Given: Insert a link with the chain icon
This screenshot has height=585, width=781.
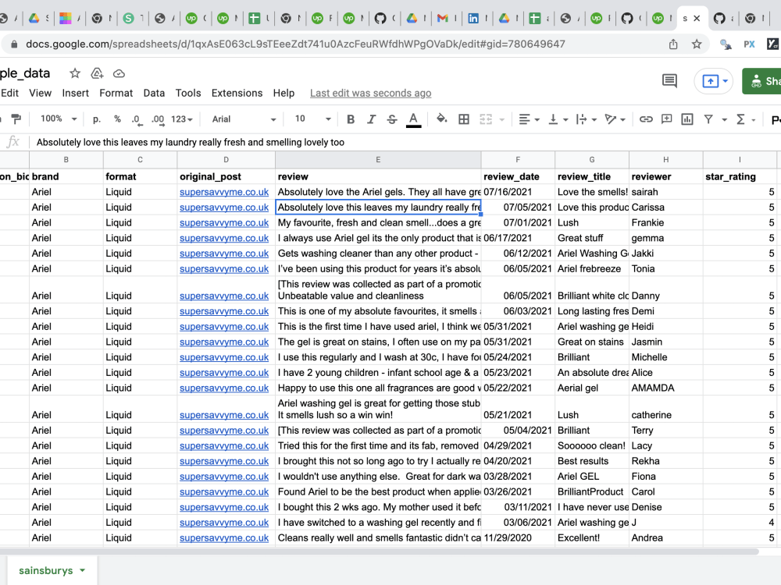Looking at the screenshot, I should (x=646, y=119).
